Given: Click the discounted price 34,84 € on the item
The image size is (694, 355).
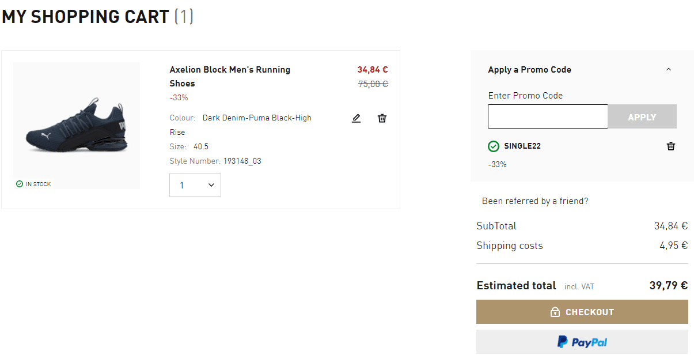Looking at the screenshot, I should pos(373,70).
